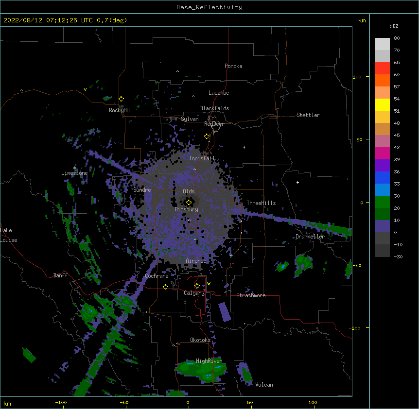Click the 80 value beside the legend

point(397,38)
